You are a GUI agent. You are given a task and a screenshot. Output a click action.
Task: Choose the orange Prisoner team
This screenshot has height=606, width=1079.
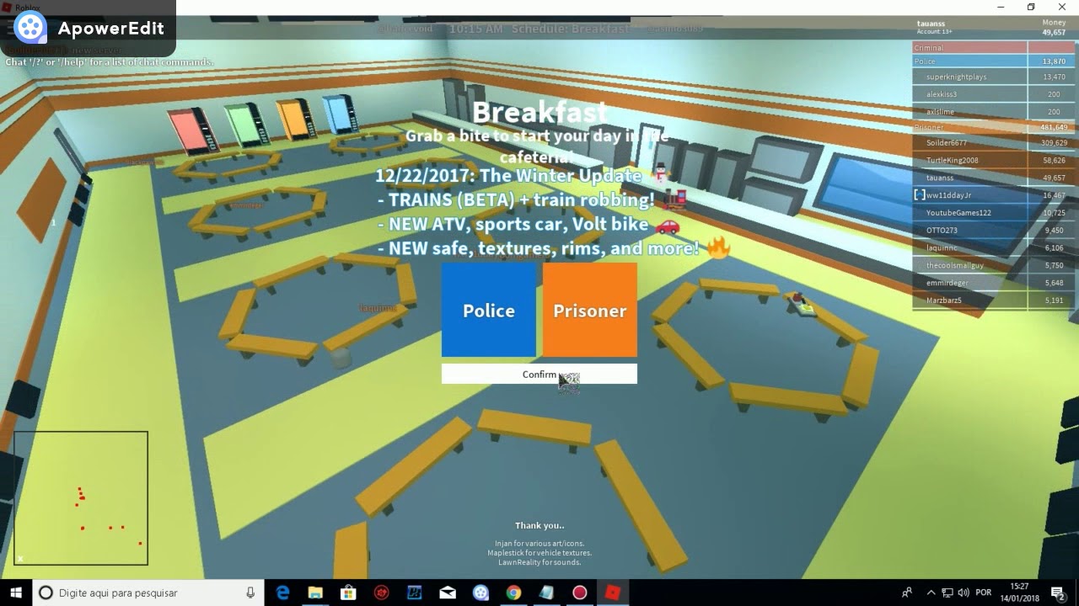coord(590,310)
